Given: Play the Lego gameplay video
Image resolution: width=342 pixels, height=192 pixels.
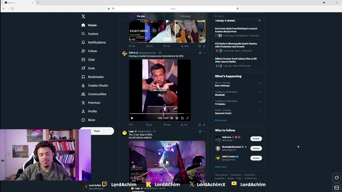Looking at the screenshot, I should [x=167, y=162].
